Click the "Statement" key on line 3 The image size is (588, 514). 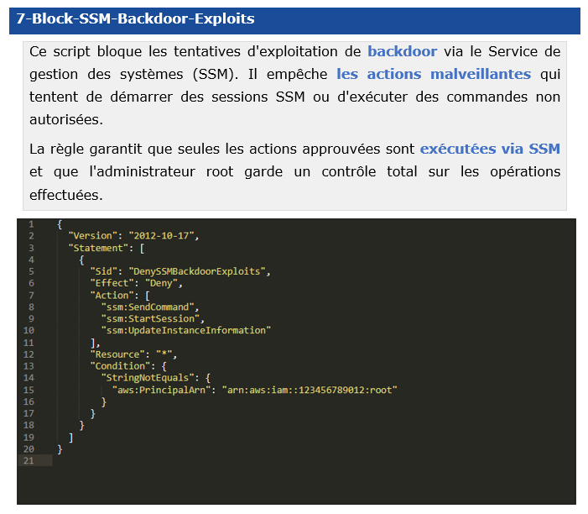[98, 248]
